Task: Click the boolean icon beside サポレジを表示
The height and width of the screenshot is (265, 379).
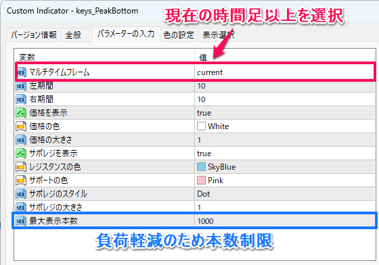Action: 21,153
